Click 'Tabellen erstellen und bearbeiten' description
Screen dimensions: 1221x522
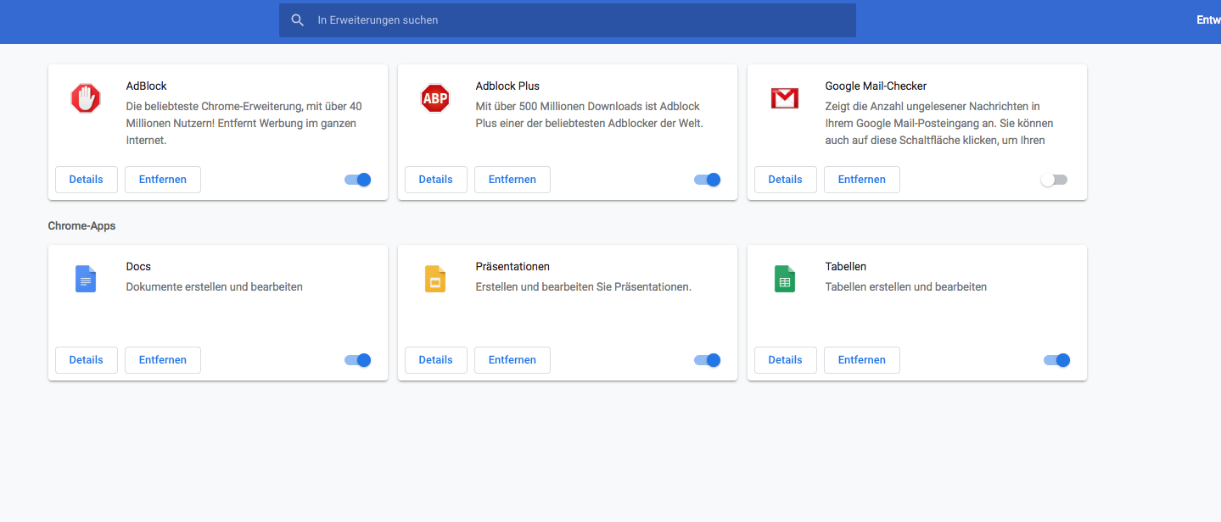pyautogui.click(x=906, y=287)
